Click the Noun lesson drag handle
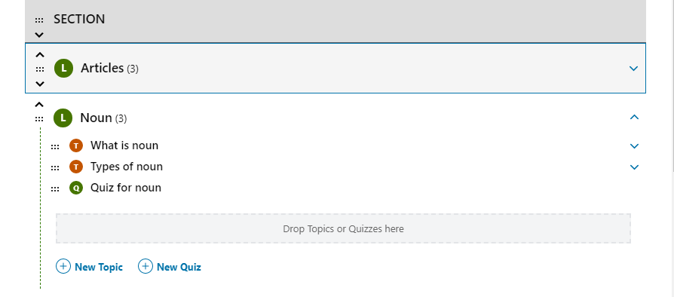Screen dimensions: 674x297 [39, 118]
